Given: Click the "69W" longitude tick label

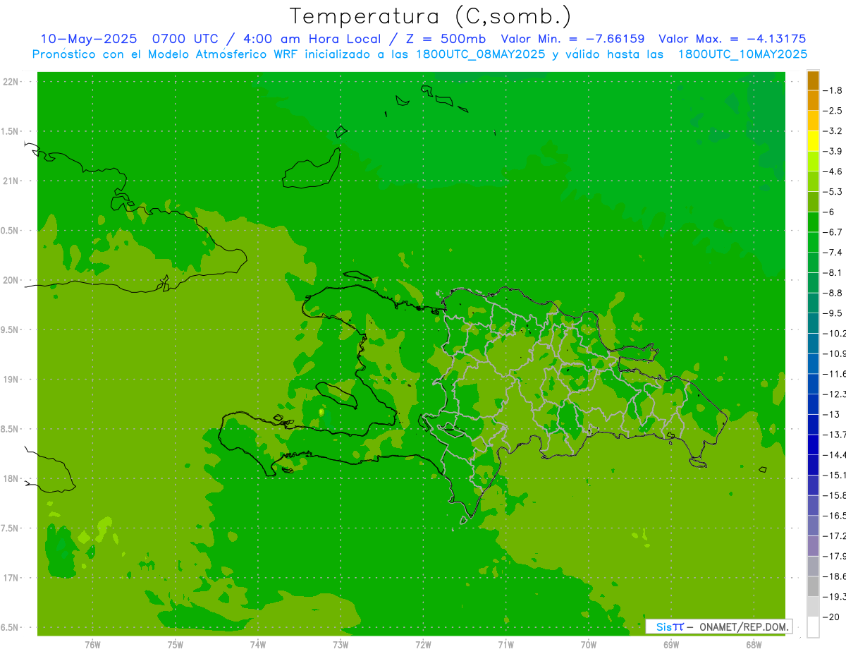Looking at the screenshot, I should pyautogui.click(x=671, y=645).
